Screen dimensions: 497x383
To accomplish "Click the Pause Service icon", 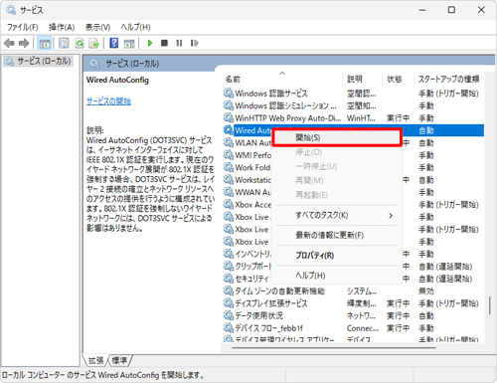I will [179, 43].
